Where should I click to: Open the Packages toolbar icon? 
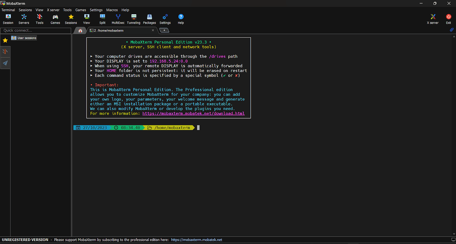(149, 19)
